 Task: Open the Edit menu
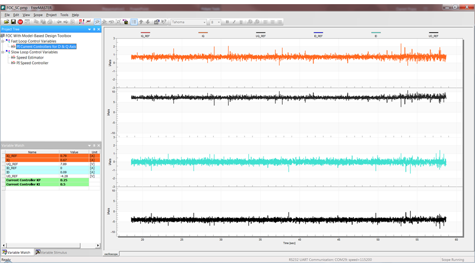pyautogui.click(x=16, y=15)
